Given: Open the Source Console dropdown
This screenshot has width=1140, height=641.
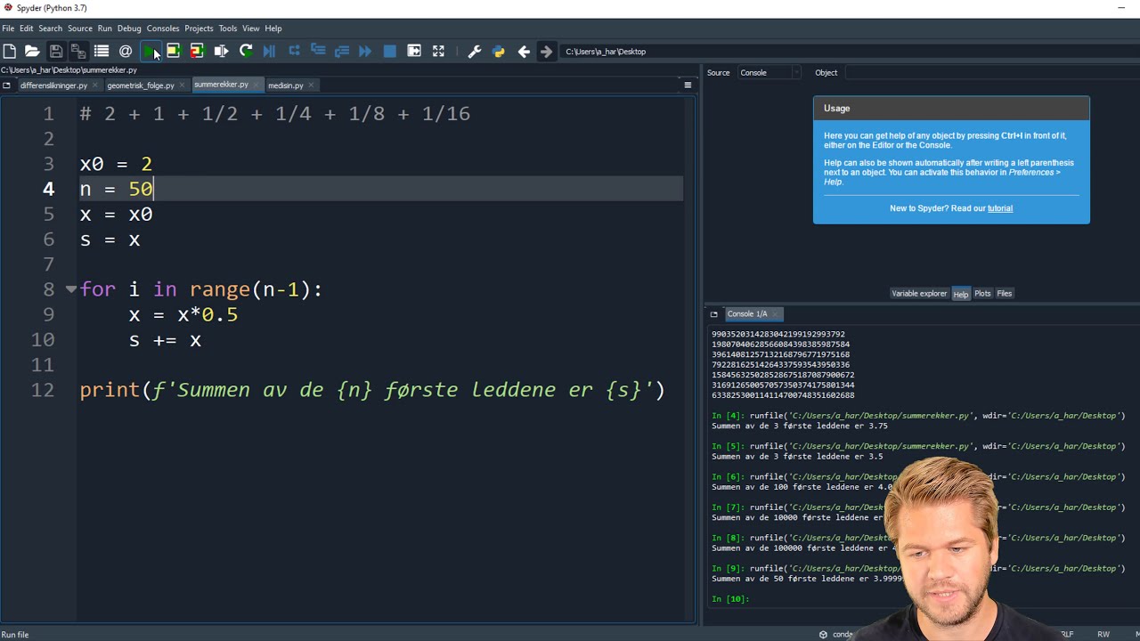Looking at the screenshot, I should point(769,73).
